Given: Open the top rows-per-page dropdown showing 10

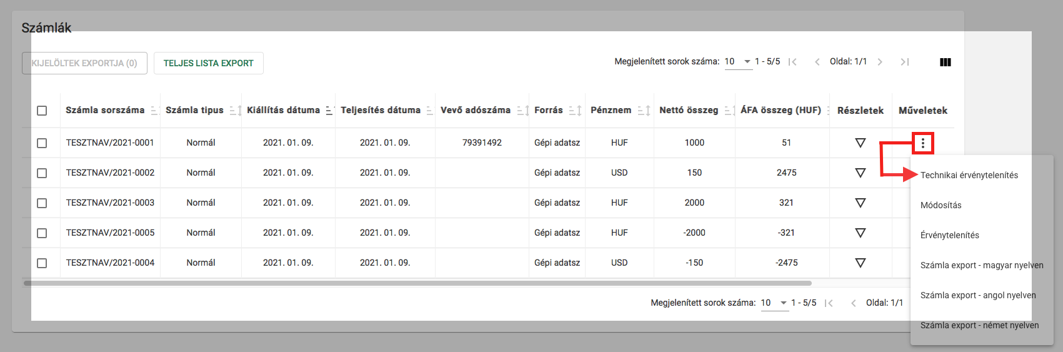Looking at the screenshot, I should coord(739,62).
